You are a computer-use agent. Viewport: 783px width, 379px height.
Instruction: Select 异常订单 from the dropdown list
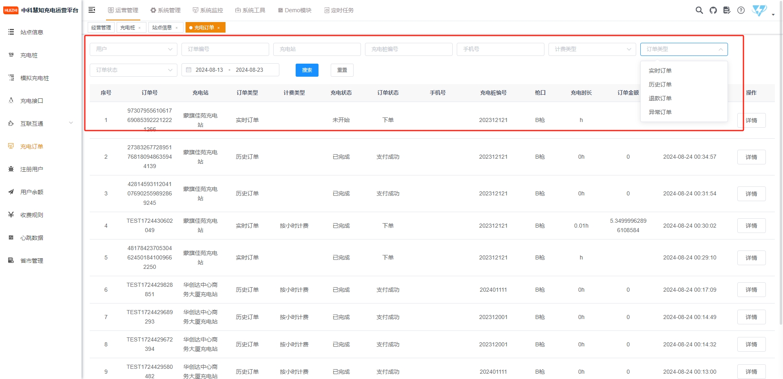[684, 112]
